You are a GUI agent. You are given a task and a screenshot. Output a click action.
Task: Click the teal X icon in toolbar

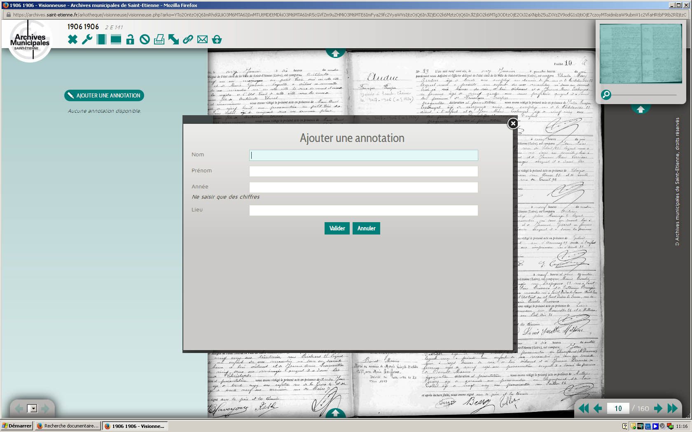72,39
